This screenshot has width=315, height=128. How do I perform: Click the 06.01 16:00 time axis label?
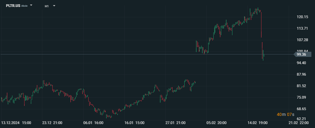(x=93, y=123)
